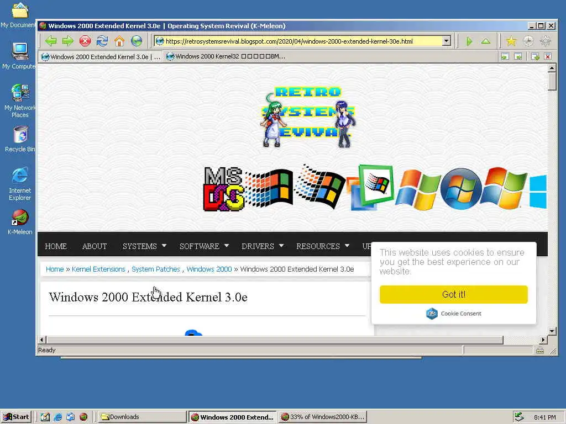Open the ABOUT nav item

95,246
